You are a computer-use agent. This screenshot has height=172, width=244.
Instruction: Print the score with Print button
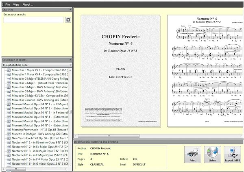[x=192, y=155]
